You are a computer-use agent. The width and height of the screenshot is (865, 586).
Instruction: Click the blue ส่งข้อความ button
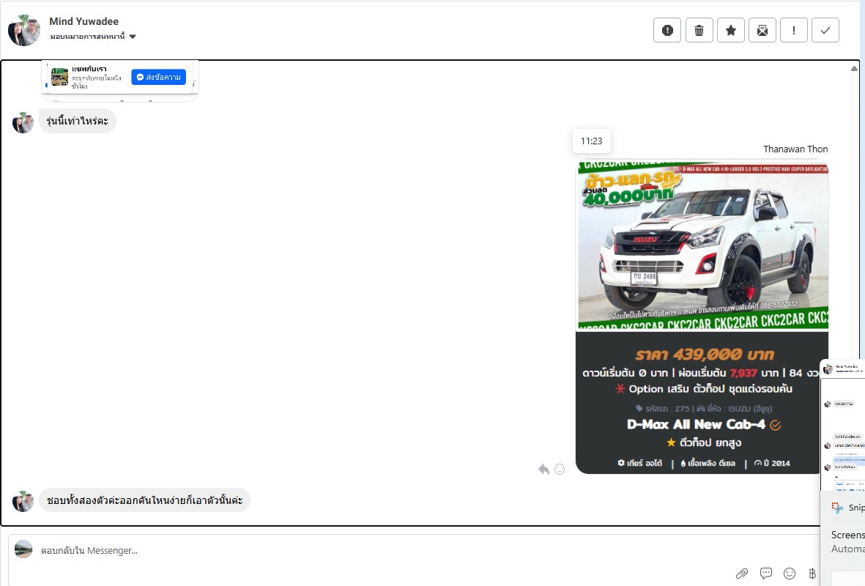[x=158, y=77]
